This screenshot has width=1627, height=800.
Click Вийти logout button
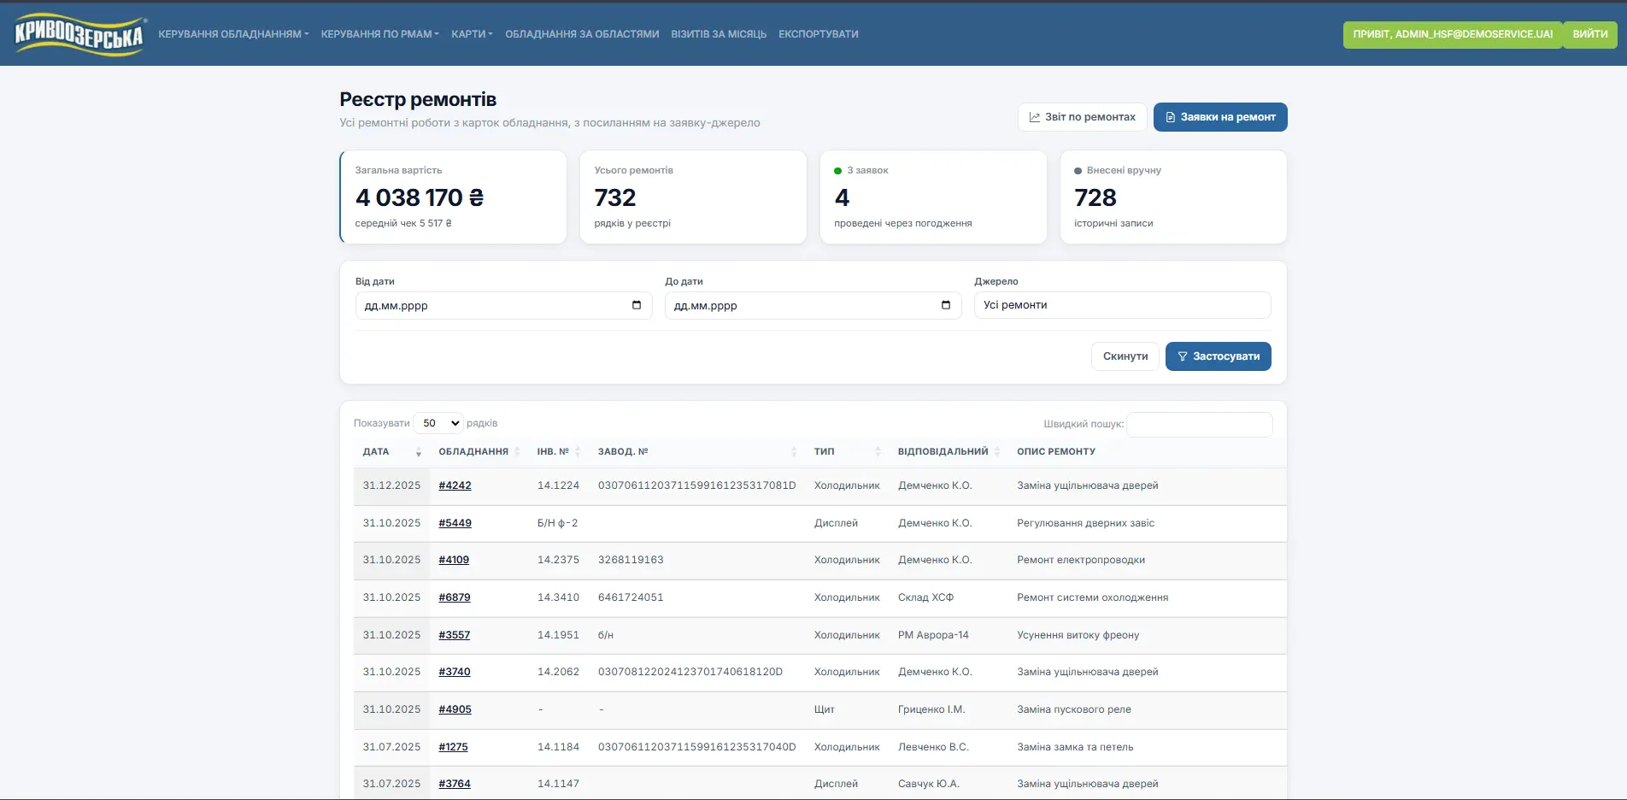[x=1590, y=34]
